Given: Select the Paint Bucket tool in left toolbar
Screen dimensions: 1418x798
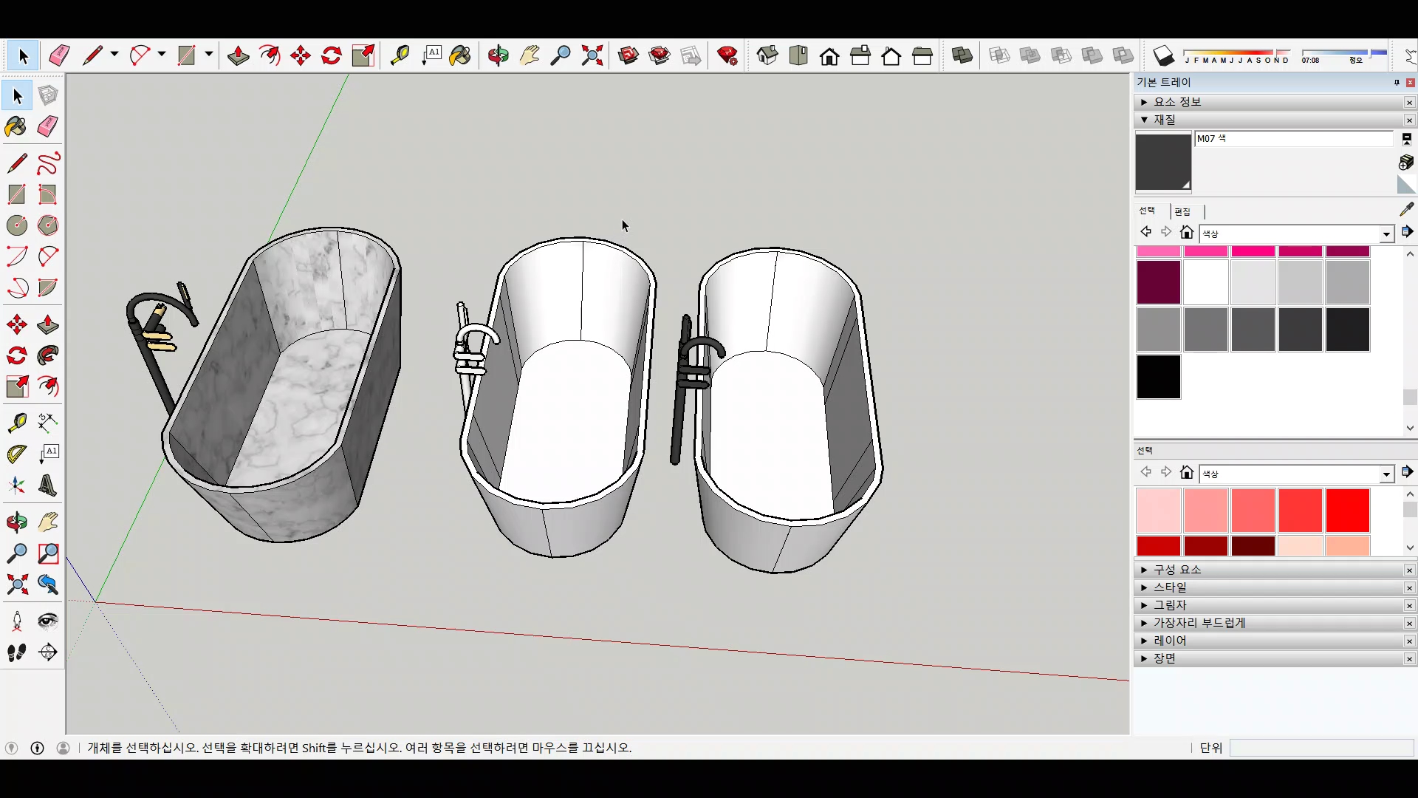Looking at the screenshot, I should pyautogui.click(x=16, y=127).
